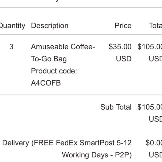Click the Price column header
The image size is (162, 162).
tap(123, 26)
